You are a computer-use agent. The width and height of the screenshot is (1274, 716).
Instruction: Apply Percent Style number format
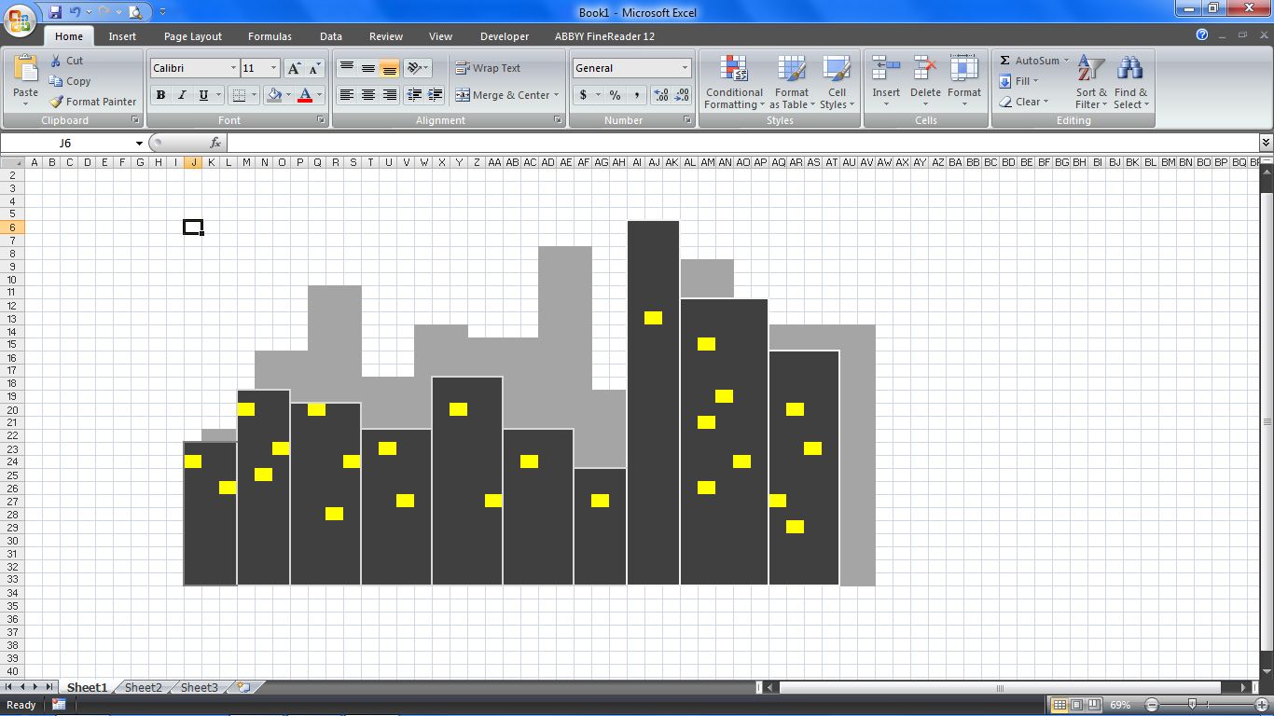coord(615,95)
